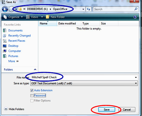142x116 pixels.
Task: Uncheck the Auto Extension checkbox
Action: point(32,90)
